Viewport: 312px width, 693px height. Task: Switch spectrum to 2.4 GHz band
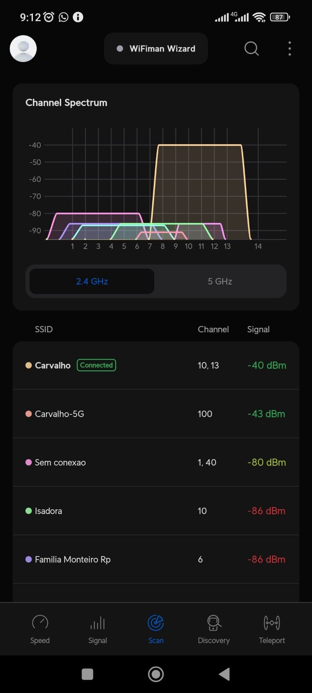pyautogui.click(x=92, y=282)
